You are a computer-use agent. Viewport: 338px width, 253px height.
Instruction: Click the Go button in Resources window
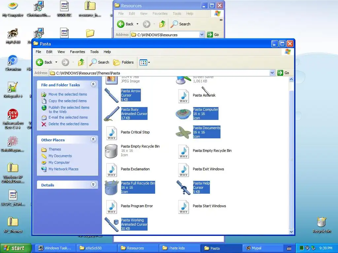pyautogui.click(x=213, y=35)
